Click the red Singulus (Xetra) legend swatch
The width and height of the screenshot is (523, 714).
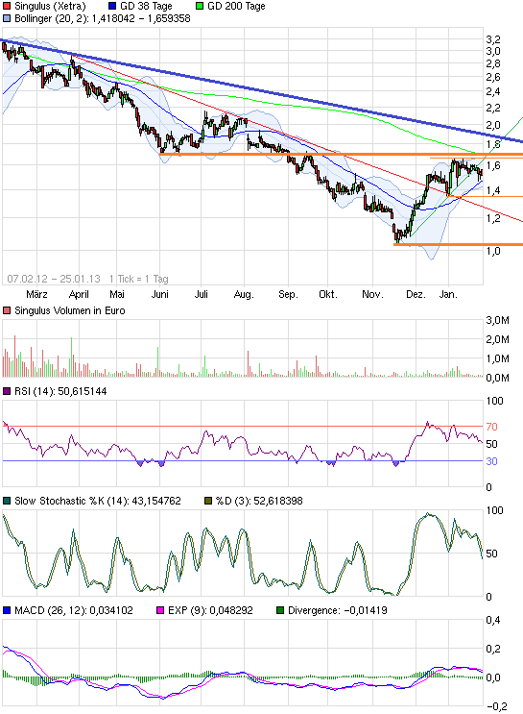(x=7, y=6)
